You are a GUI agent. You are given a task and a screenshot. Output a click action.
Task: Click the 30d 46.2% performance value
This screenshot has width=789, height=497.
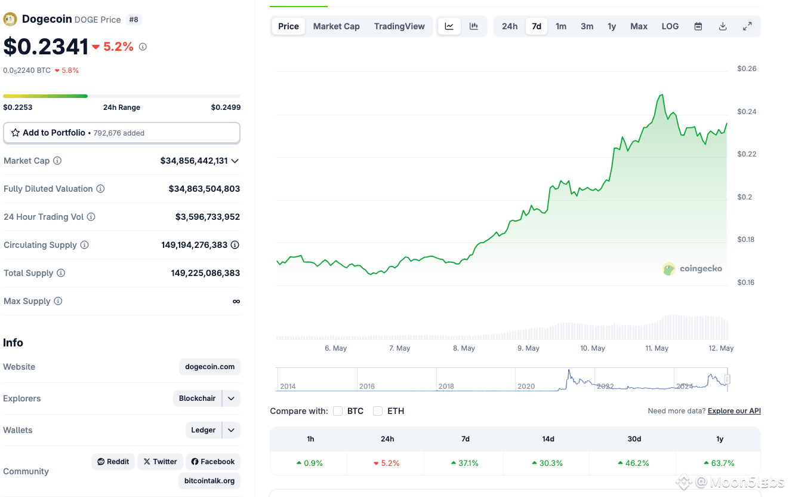pyautogui.click(x=634, y=463)
